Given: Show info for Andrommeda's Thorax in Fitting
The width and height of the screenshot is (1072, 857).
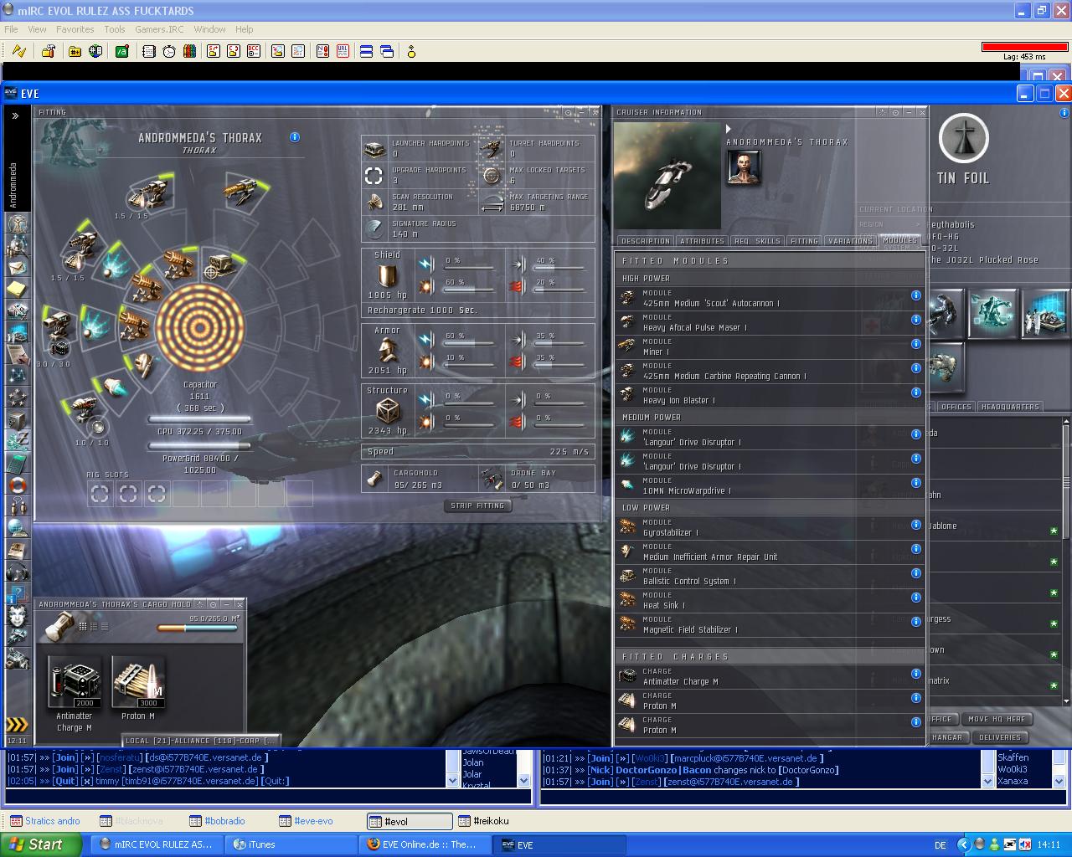Looking at the screenshot, I should 295,137.
